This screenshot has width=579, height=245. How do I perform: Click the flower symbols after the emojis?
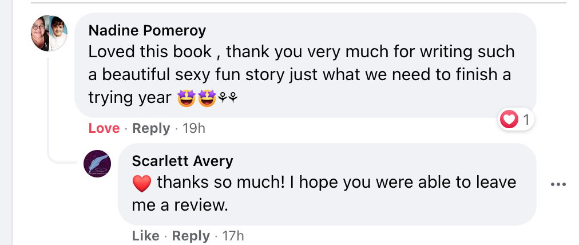pyautogui.click(x=227, y=98)
